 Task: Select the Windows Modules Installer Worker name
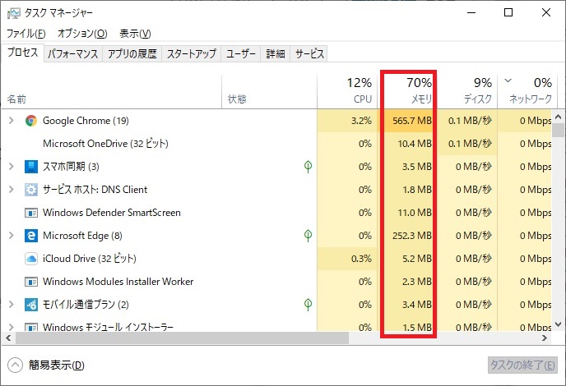coord(118,282)
